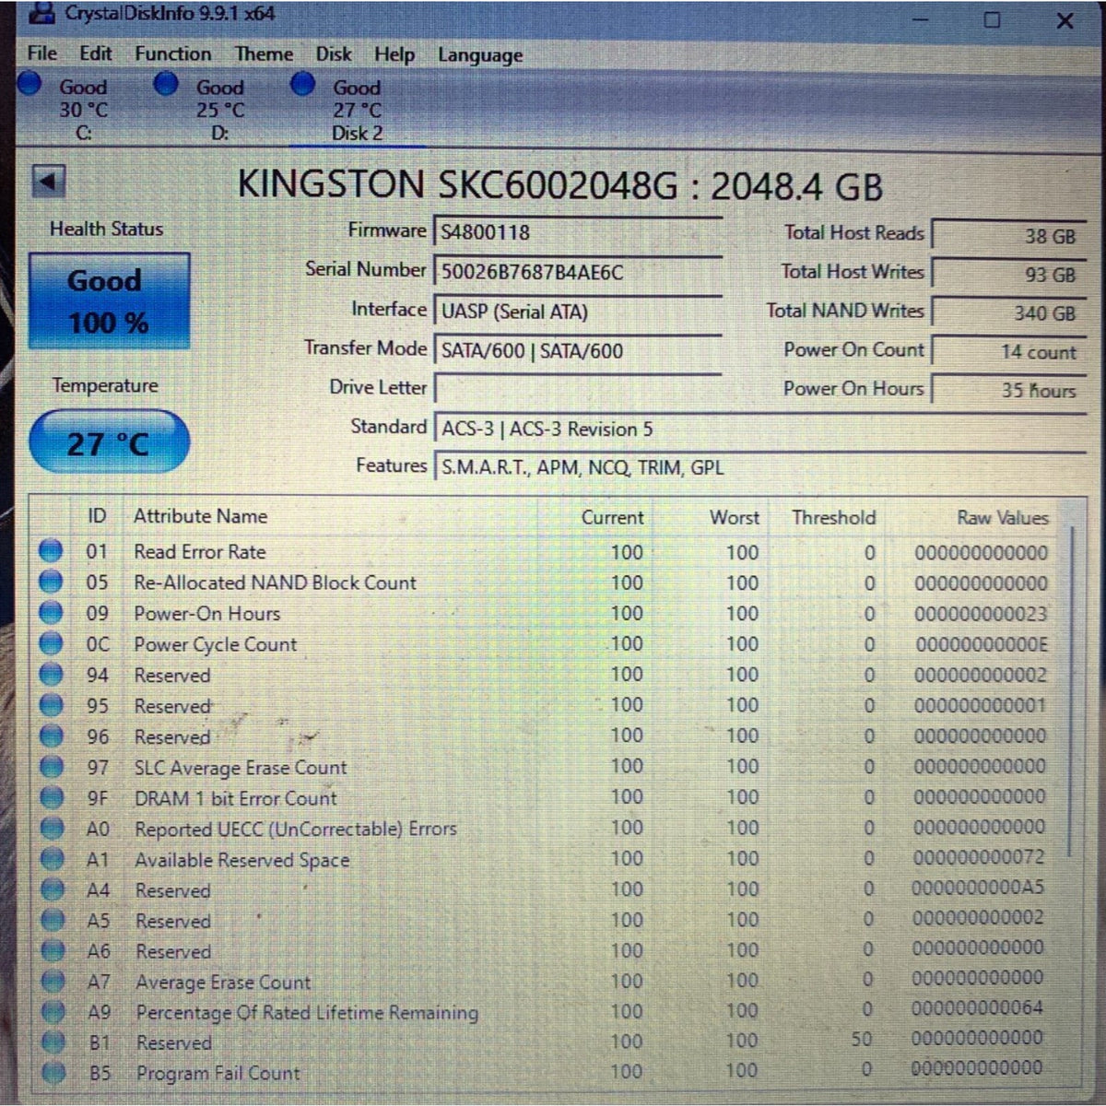Open the Function menu
Viewport: 1106px width, 1106px height.
tap(172, 54)
